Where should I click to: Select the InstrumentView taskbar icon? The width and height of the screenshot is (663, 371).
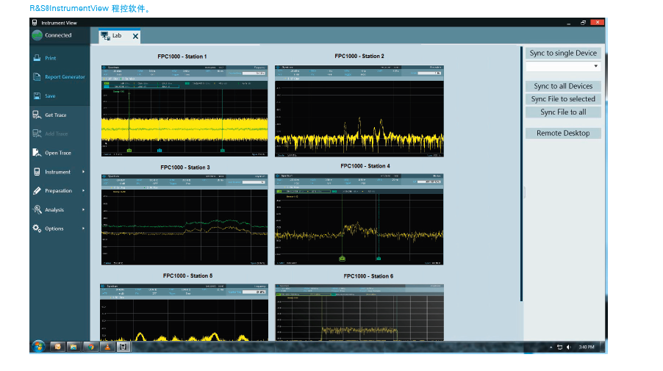click(123, 347)
